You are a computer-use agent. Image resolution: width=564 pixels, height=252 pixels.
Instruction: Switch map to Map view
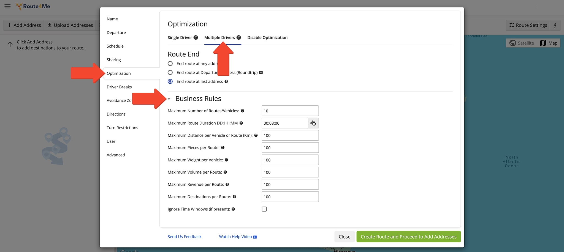point(549,43)
